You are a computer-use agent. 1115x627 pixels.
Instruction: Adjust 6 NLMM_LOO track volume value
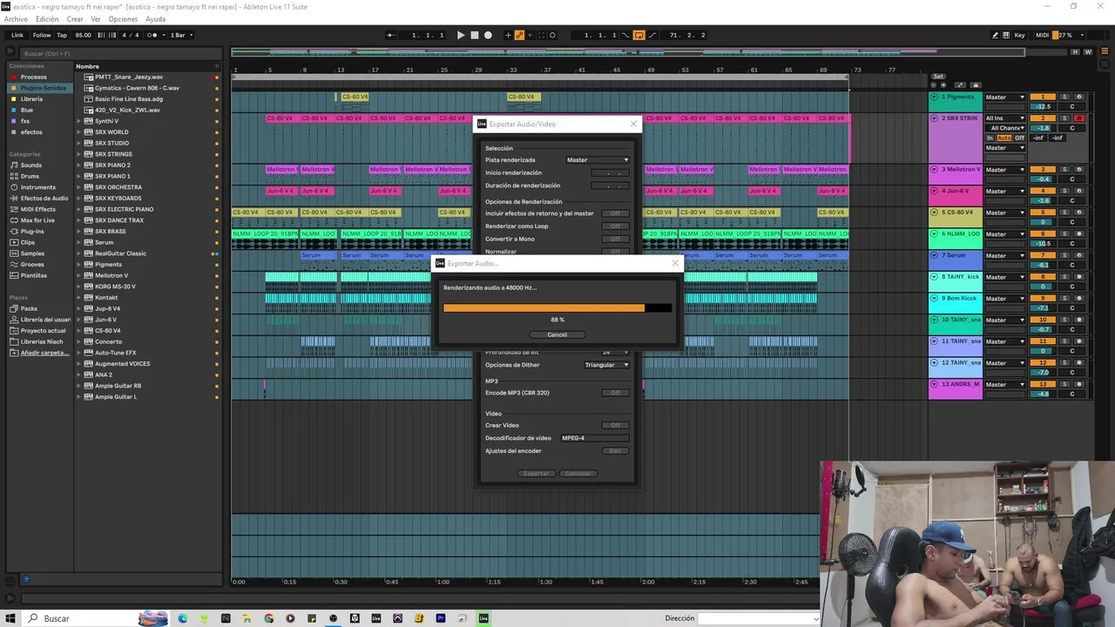(x=1043, y=244)
